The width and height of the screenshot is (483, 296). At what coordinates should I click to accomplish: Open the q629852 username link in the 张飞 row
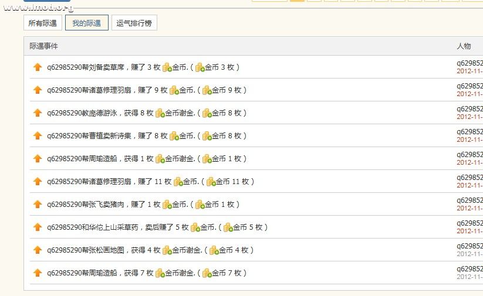[x=470, y=200]
